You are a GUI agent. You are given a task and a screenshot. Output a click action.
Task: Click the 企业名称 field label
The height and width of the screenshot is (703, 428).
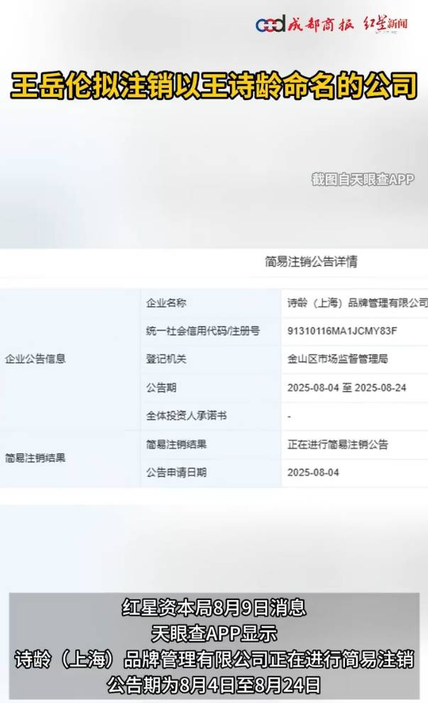coord(166,303)
